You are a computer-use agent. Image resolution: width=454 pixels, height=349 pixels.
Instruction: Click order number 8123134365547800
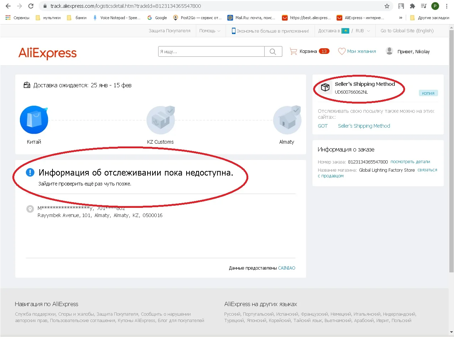point(368,162)
